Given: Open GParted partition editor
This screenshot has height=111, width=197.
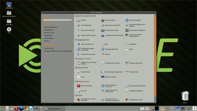Looking at the screenshot, I should pos(81,20).
